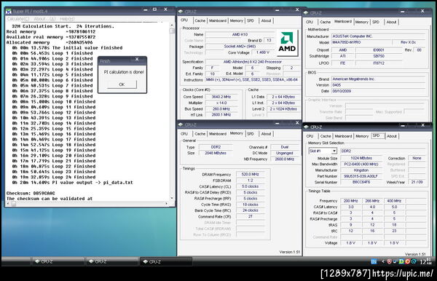Click the Checksum line in Super PI

31,193
